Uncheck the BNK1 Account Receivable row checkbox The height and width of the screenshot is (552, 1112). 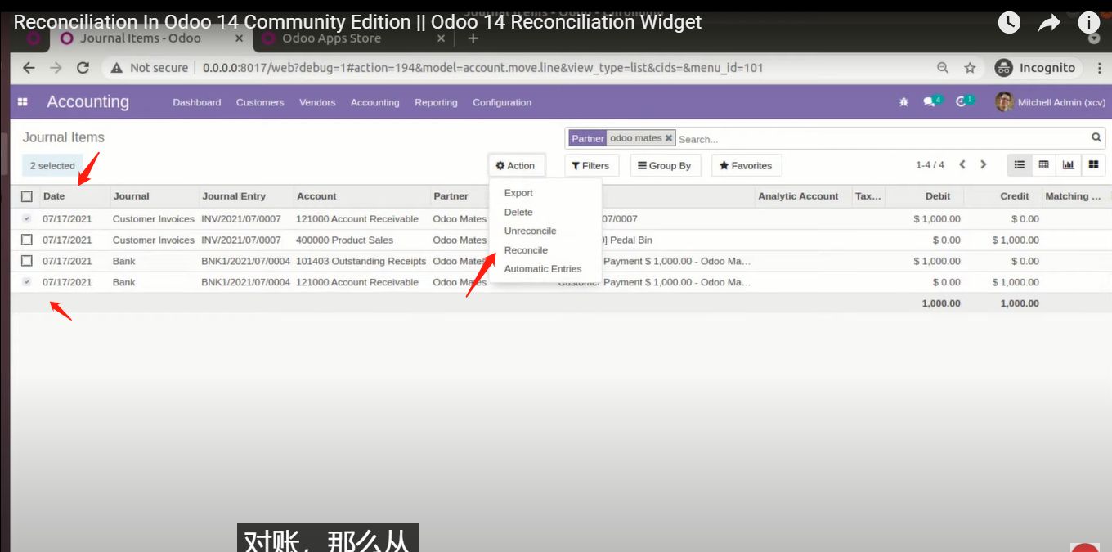(27, 282)
